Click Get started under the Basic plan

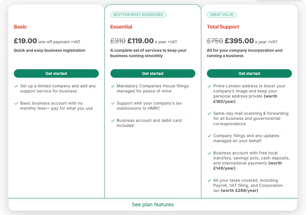(56, 74)
